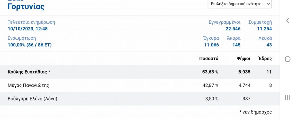Open recent apps with three-bars icon
294x120 pixels.
coord(288,98)
